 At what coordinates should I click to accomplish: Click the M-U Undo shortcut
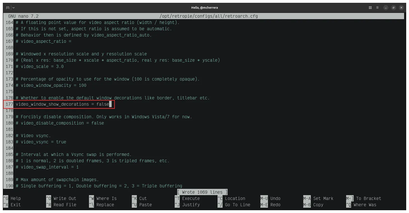pyautogui.click(x=270, y=198)
